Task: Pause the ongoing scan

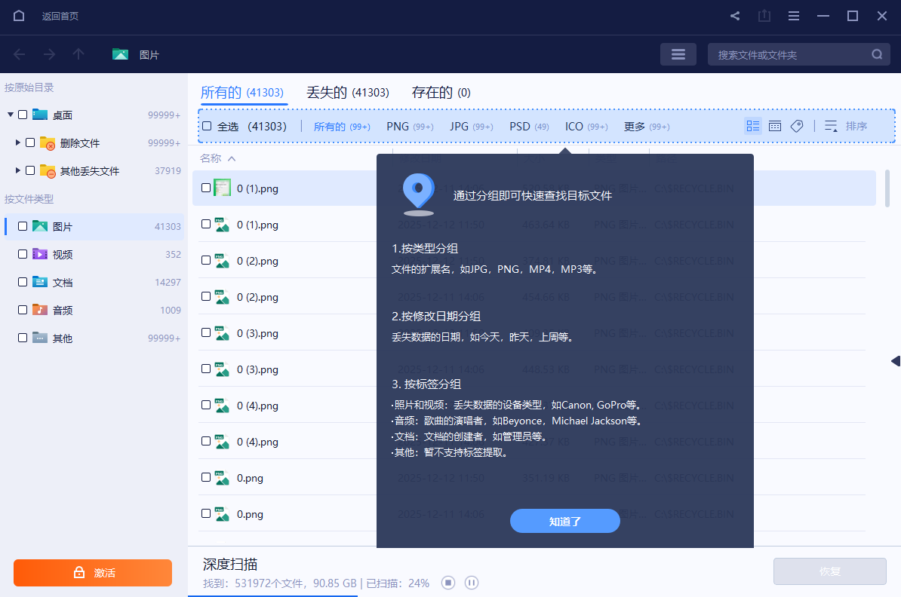Action: 472,582
